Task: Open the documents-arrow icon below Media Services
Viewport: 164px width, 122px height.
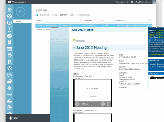Action: click(x=9, y=75)
